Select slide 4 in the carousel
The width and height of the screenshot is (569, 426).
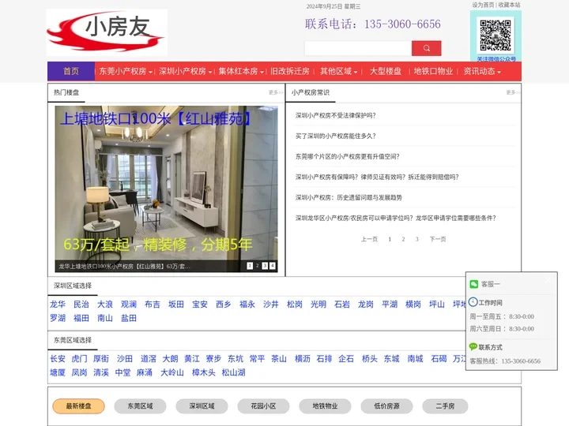(273, 266)
